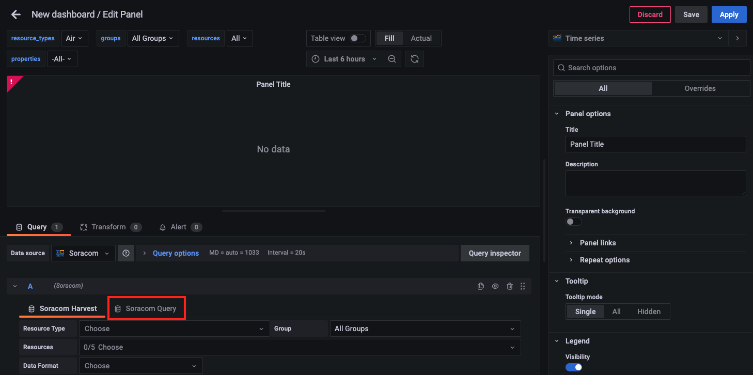This screenshot has height=375, width=753.
Task: Grab the drag handle on query A
Action: pyautogui.click(x=523, y=286)
